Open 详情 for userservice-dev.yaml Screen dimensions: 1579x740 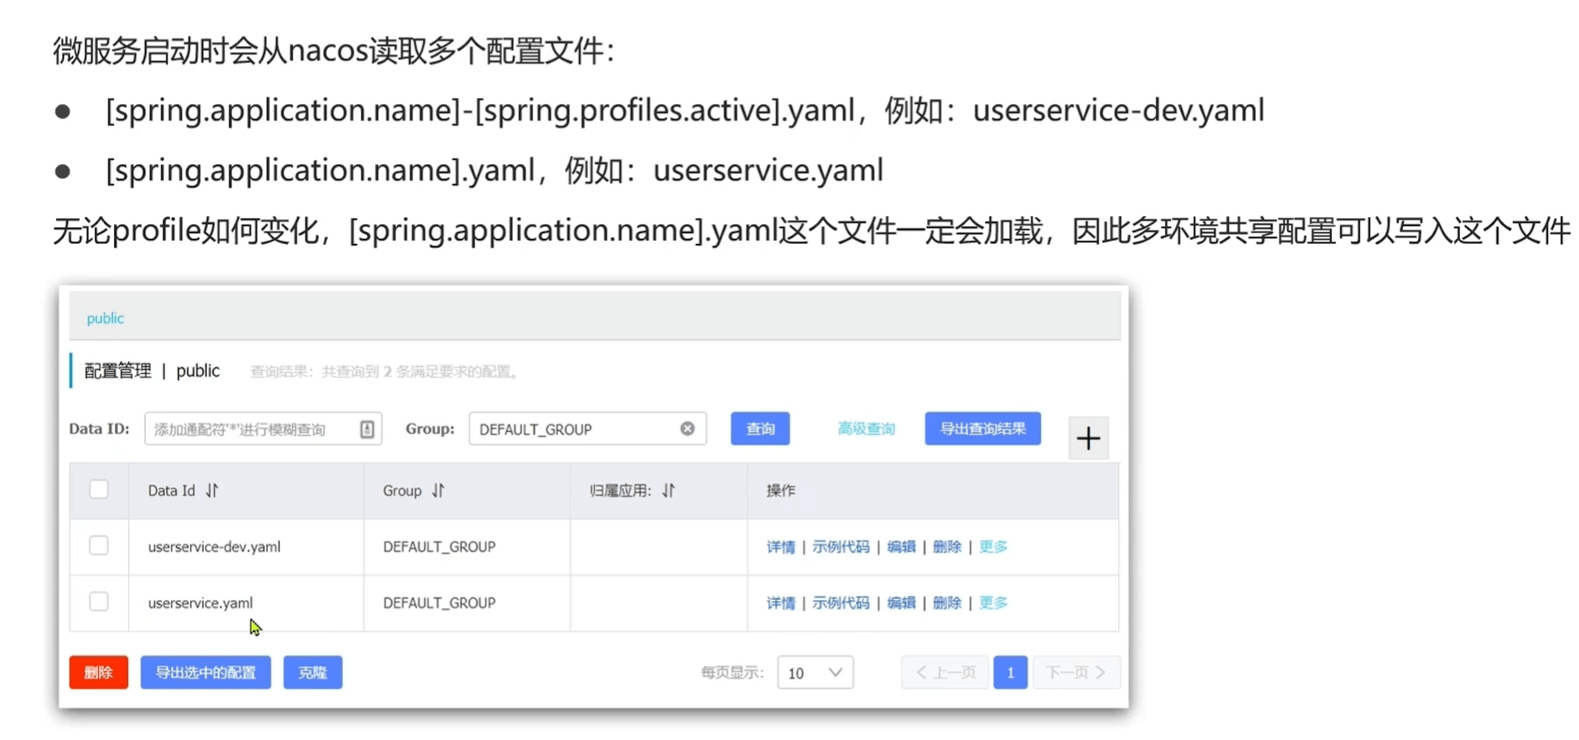(780, 546)
